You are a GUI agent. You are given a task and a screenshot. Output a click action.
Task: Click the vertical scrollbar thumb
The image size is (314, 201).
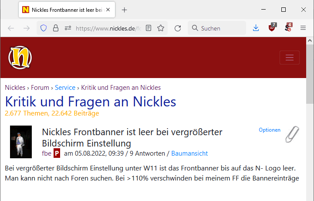pyautogui.click(x=310, y=74)
